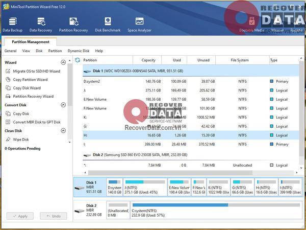Click the MiniTool Partition Wizard app icon

[6, 7]
